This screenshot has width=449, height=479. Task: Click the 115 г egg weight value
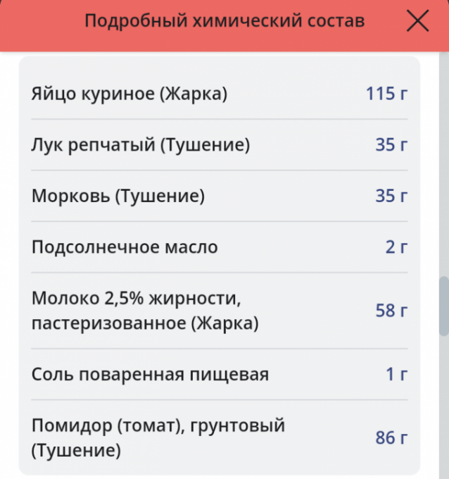[x=387, y=94]
